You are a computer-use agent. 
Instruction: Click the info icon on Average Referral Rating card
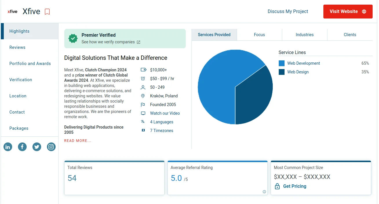pyautogui.click(x=264, y=192)
